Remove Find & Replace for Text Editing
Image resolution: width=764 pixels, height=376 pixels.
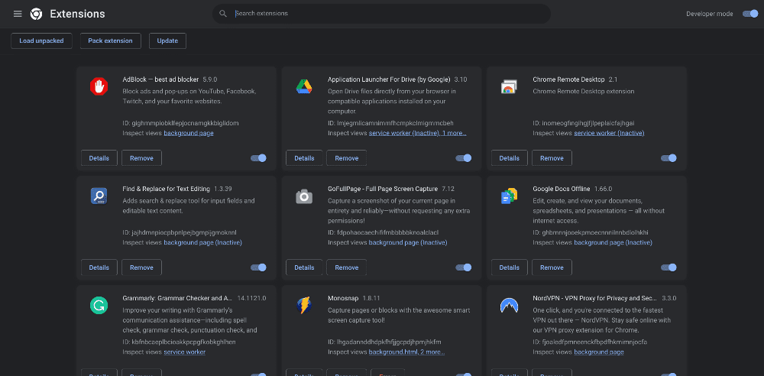[x=142, y=267]
